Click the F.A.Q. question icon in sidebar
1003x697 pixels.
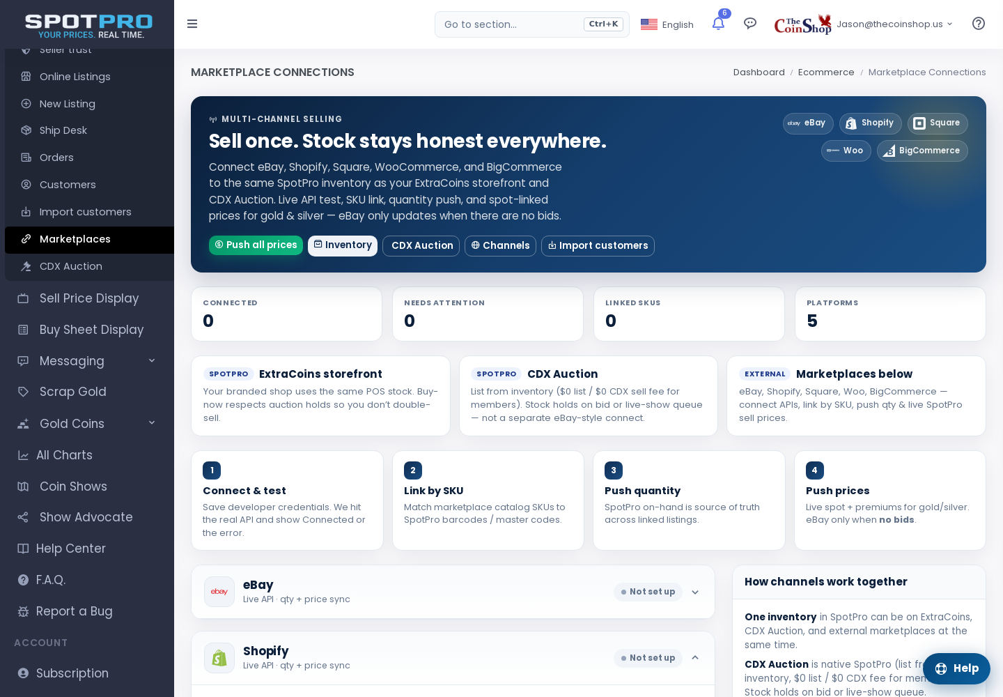click(x=23, y=580)
